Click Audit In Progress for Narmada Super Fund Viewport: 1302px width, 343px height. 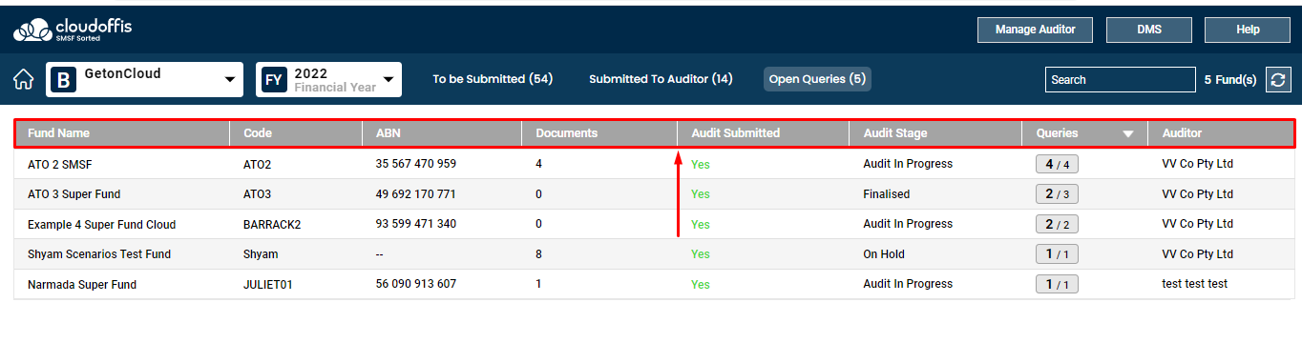click(x=908, y=284)
